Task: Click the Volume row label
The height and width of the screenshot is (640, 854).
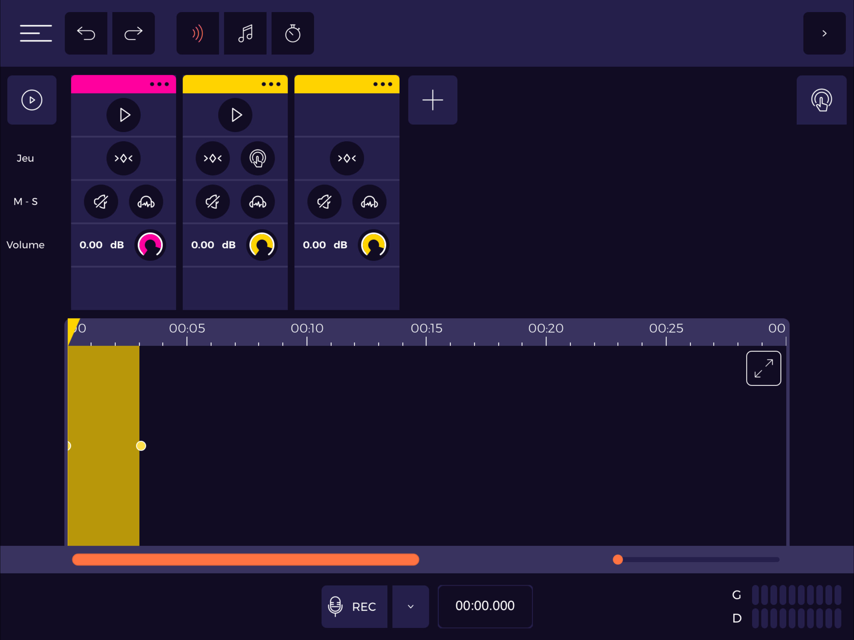Action: (x=26, y=245)
